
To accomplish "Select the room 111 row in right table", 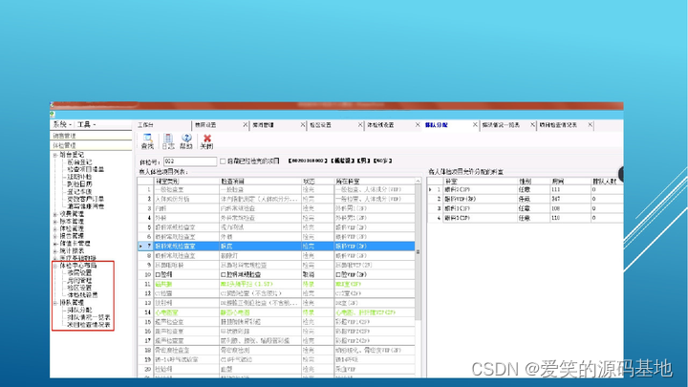I will (x=526, y=189).
